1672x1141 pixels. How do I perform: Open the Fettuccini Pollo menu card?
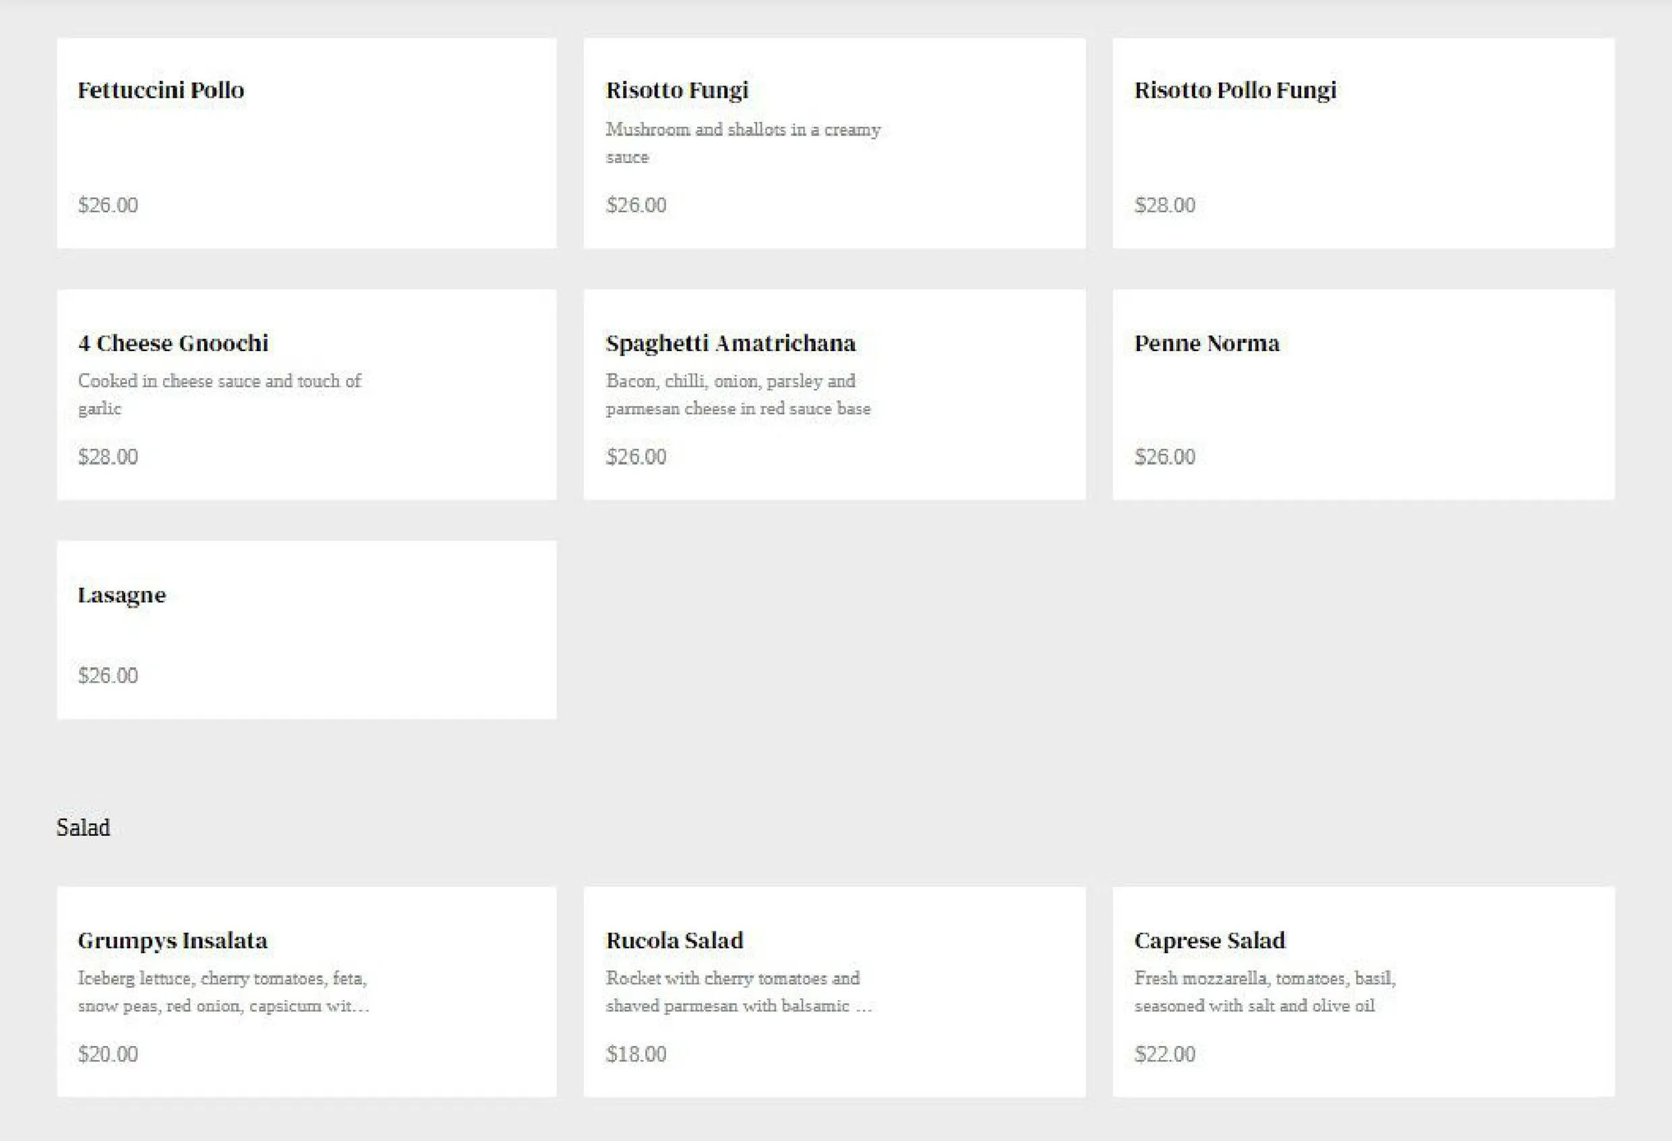click(x=307, y=143)
